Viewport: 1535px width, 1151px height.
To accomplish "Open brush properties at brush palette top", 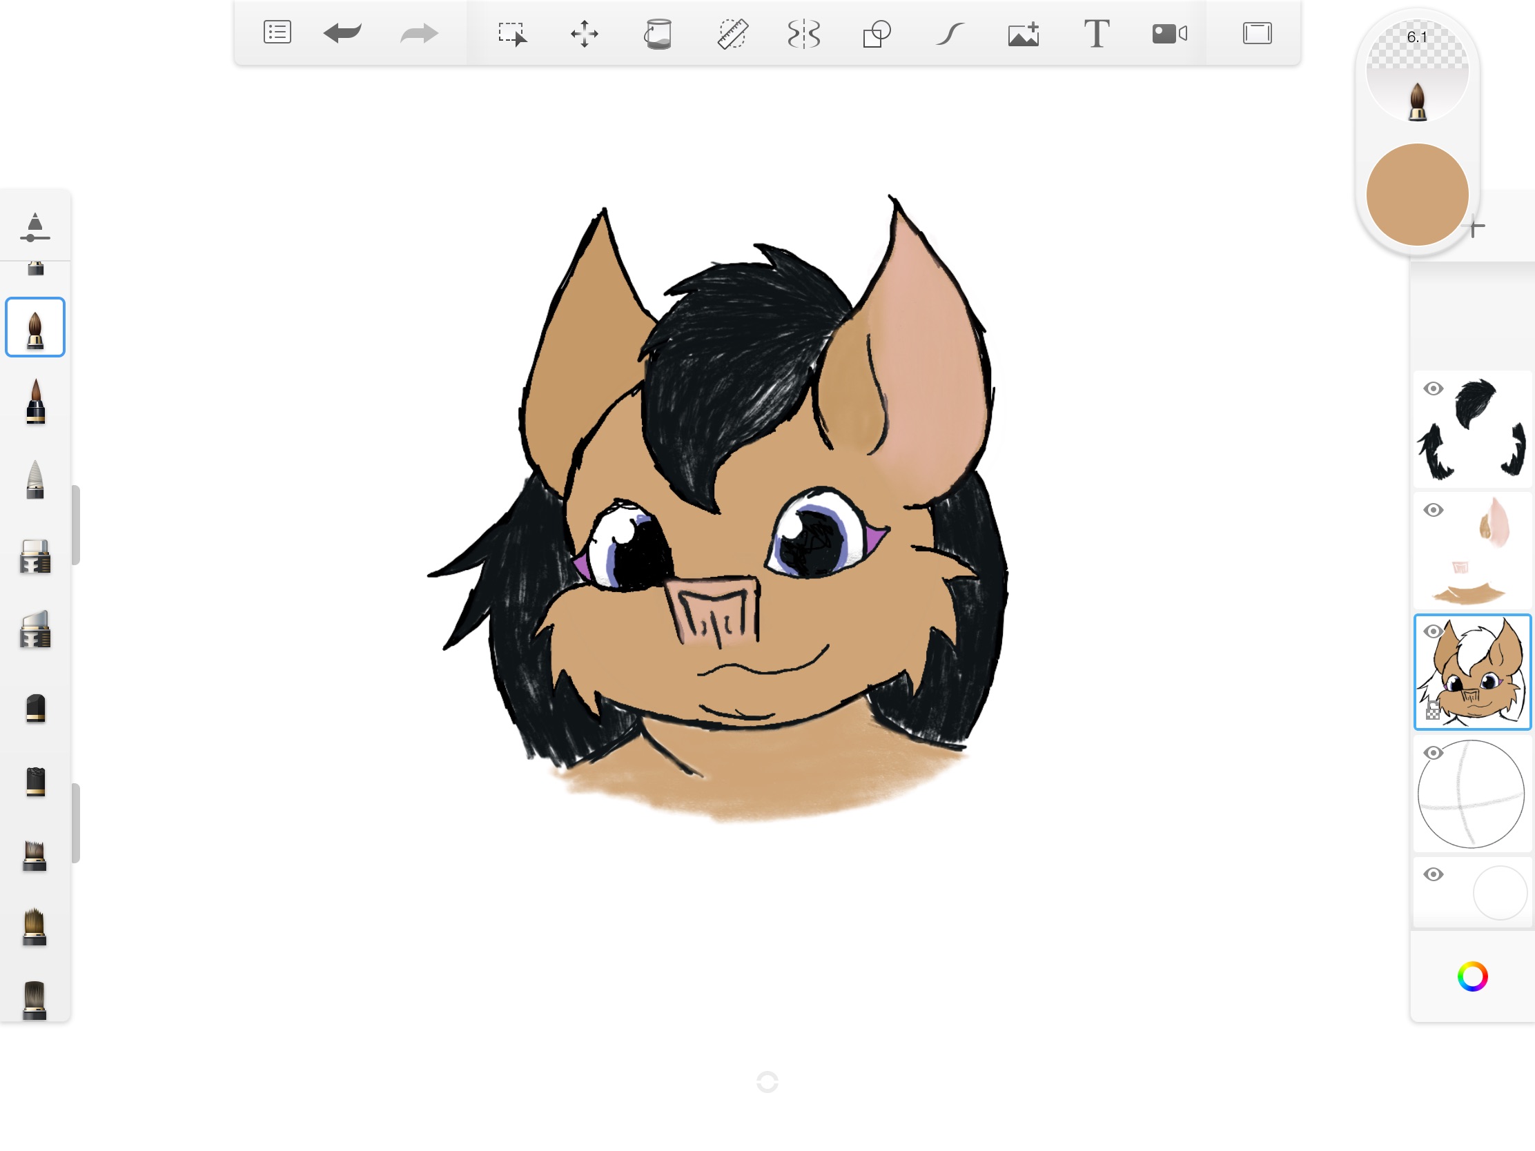I will click(x=35, y=227).
